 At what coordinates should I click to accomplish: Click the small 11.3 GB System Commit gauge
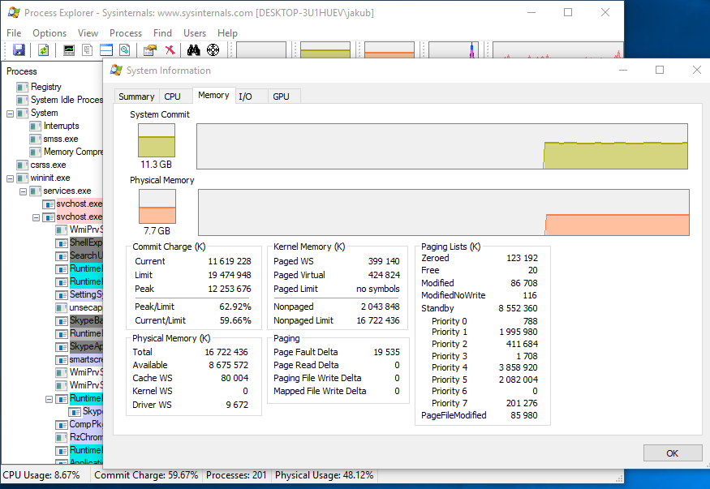[x=157, y=140]
